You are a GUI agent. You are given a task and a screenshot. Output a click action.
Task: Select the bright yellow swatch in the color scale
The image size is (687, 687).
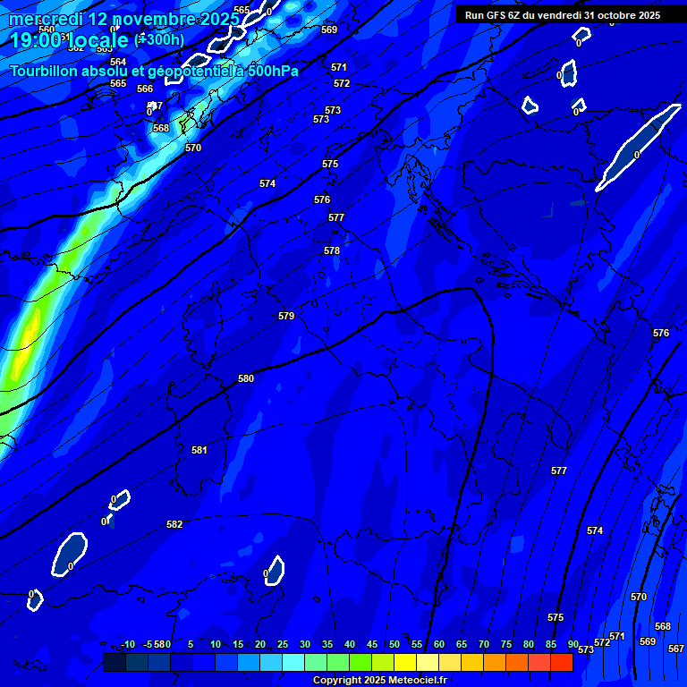404,663
